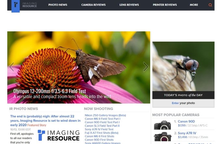Open Canon 90D Field Test Part I
221x144 pixels.
pos(102,122)
